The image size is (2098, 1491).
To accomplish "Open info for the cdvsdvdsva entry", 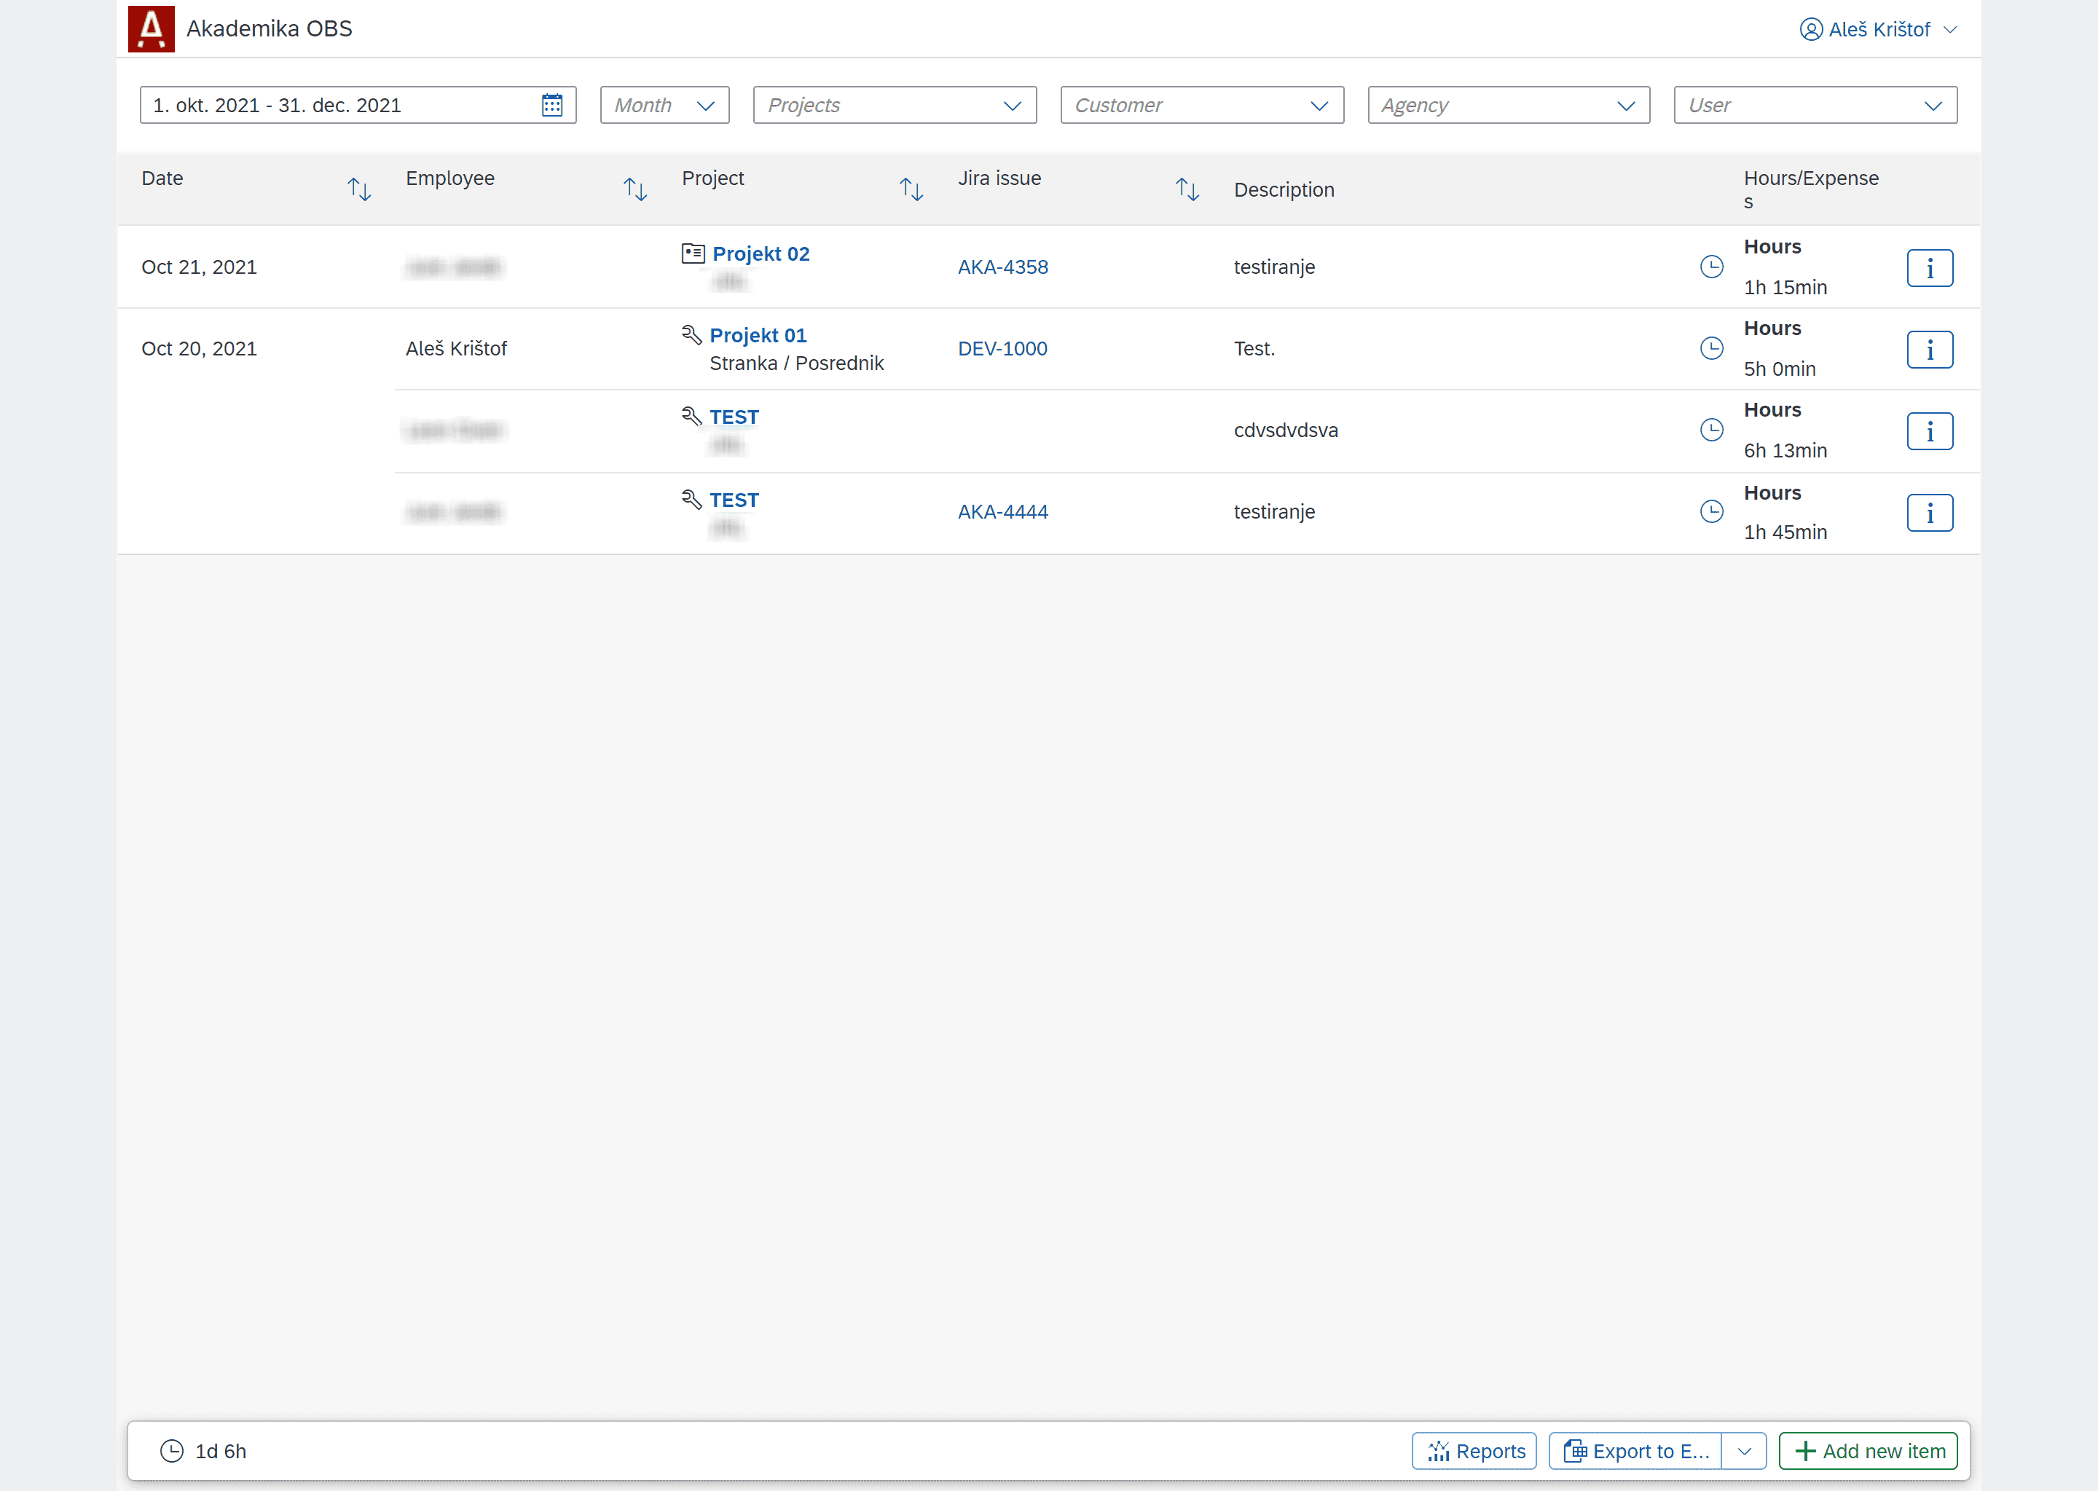I will pyautogui.click(x=1929, y=431).
